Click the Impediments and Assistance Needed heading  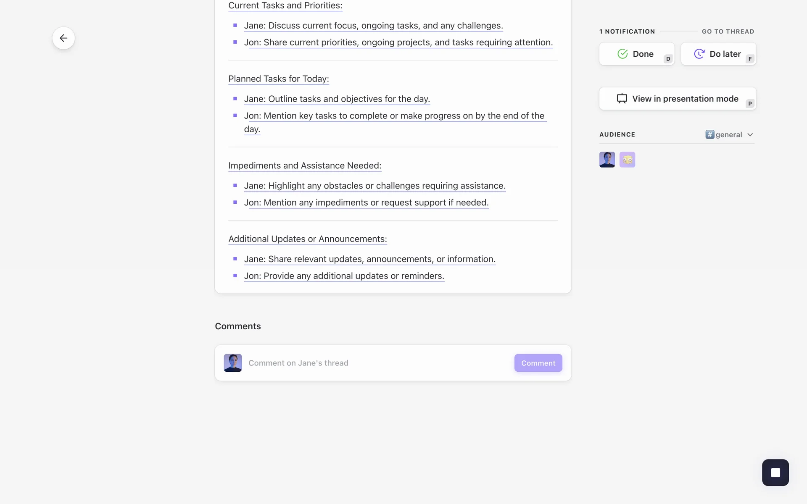[305, 165]
